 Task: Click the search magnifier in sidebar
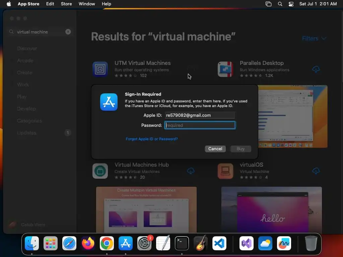(x=11, y=32)
